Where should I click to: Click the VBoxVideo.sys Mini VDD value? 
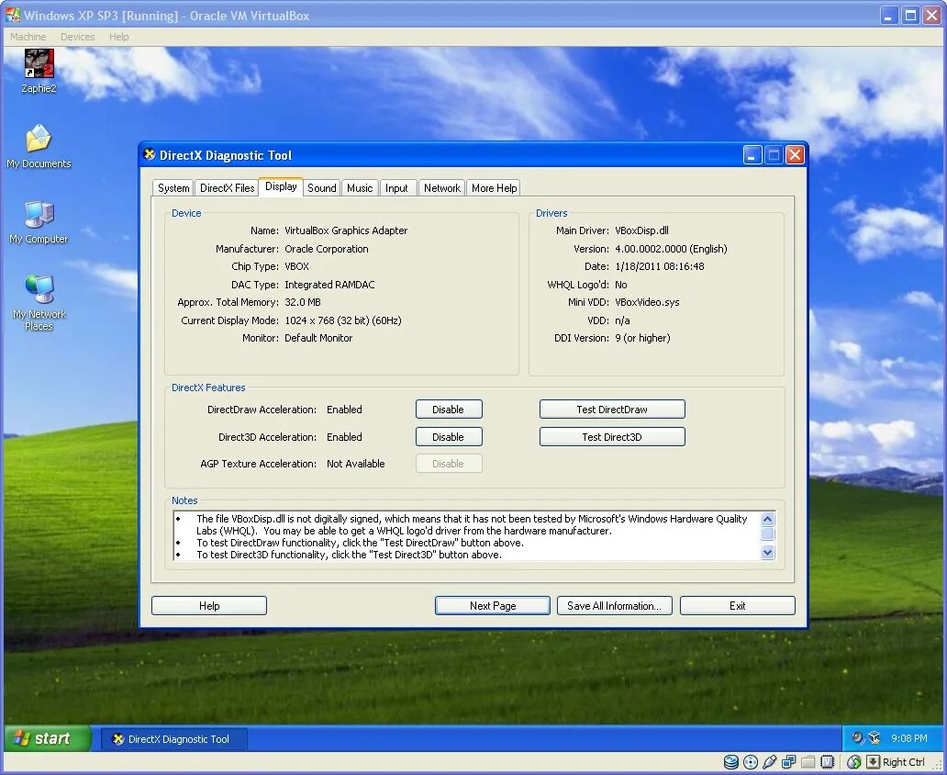(x=647, y=302)
